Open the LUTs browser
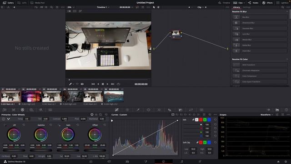Image resolution: width=291 pixels, height=164 pixels. point(22,3)
